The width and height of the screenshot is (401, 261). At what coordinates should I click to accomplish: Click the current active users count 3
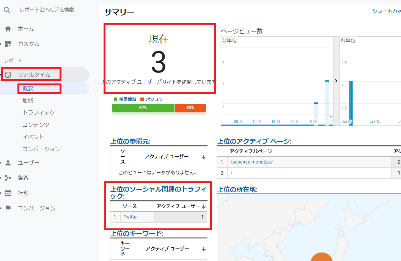click(159, 62)
